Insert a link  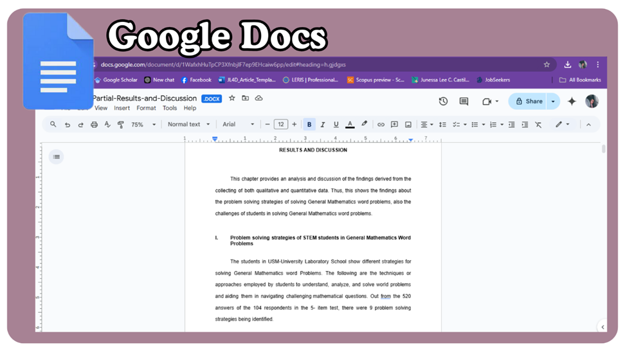point(381,125)
